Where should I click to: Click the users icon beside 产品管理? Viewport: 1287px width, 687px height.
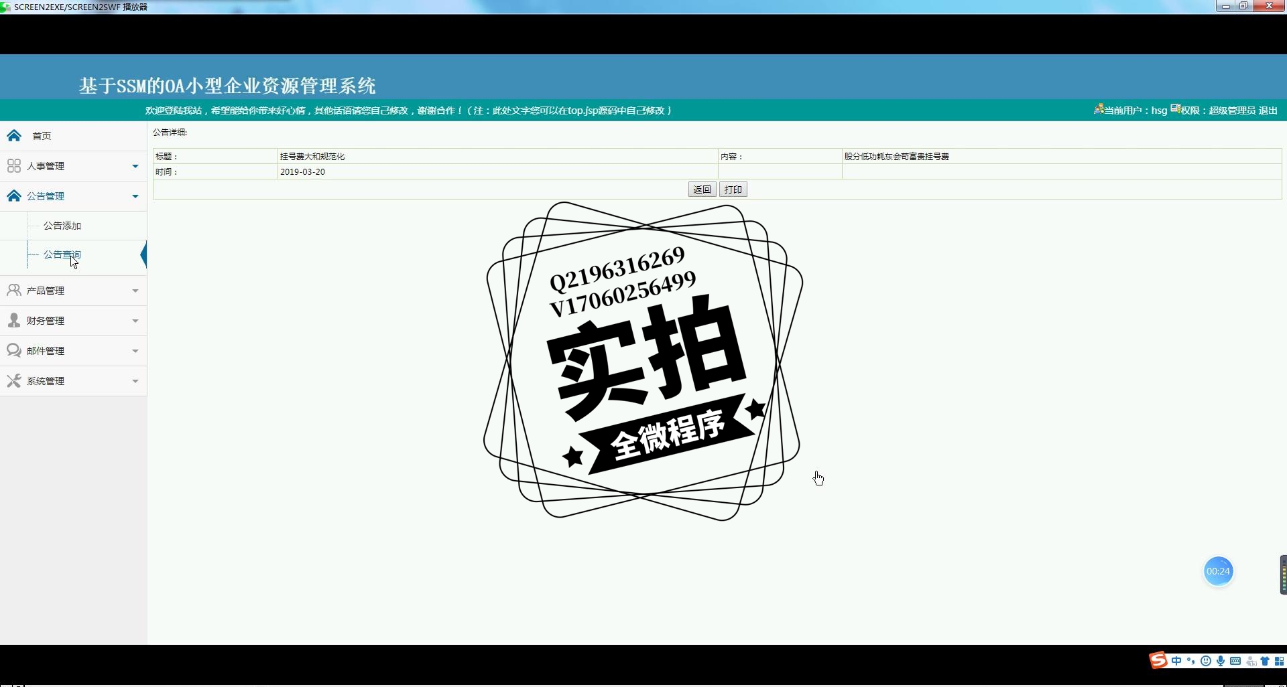pyautogui.click(x=14, y=290)
